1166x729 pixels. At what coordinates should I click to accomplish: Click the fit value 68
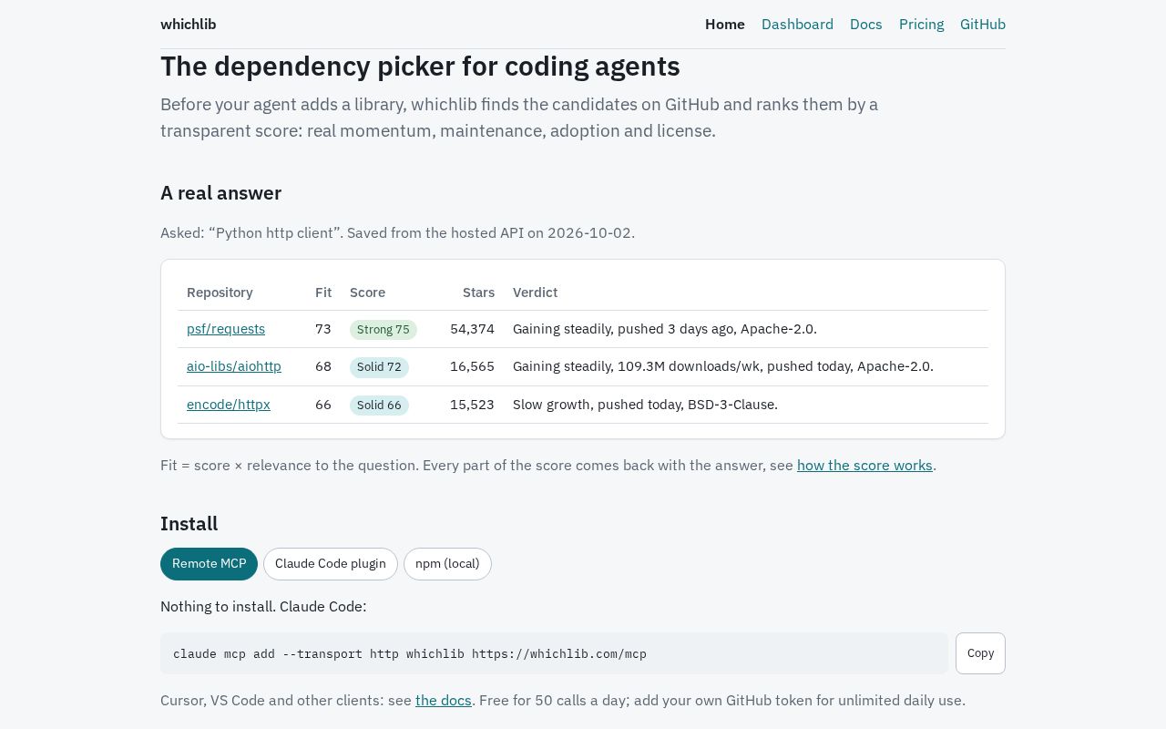point(323,366)
